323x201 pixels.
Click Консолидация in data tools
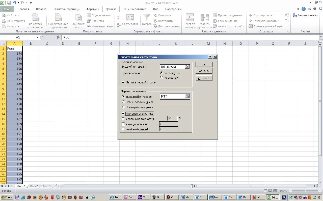[x=225, y=21]
